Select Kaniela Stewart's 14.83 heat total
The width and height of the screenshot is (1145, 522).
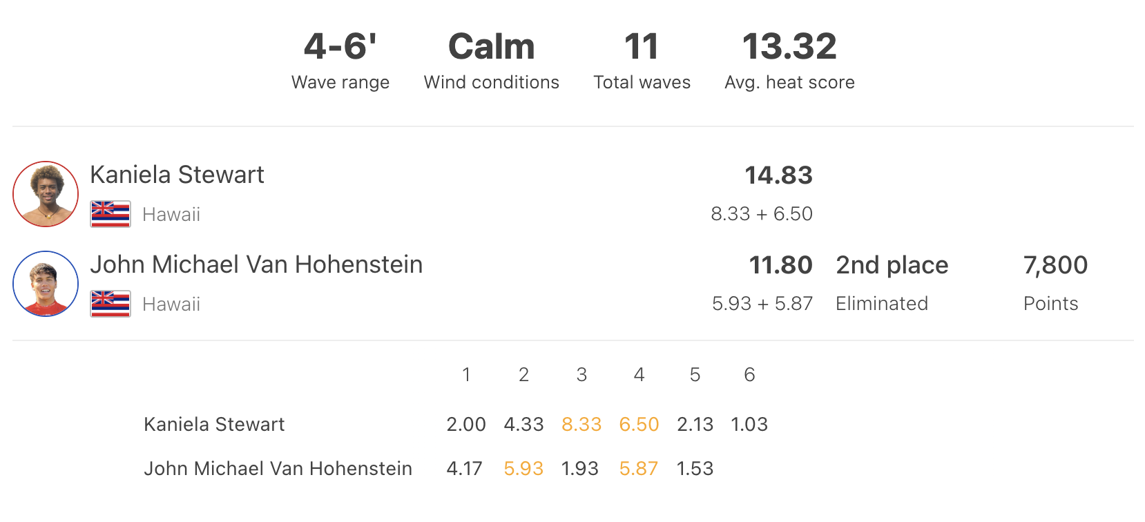tap(778, 175)
